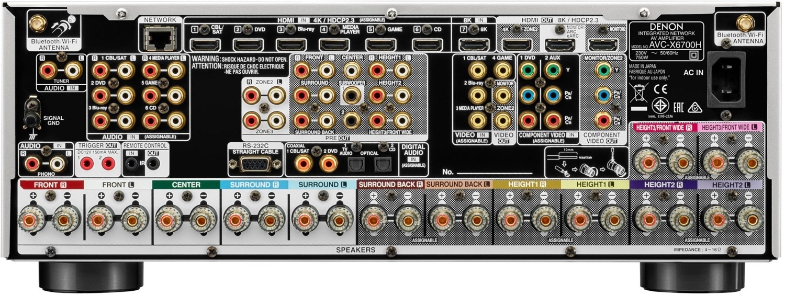Click the CENTER pre-out jack

coord(352,70)
